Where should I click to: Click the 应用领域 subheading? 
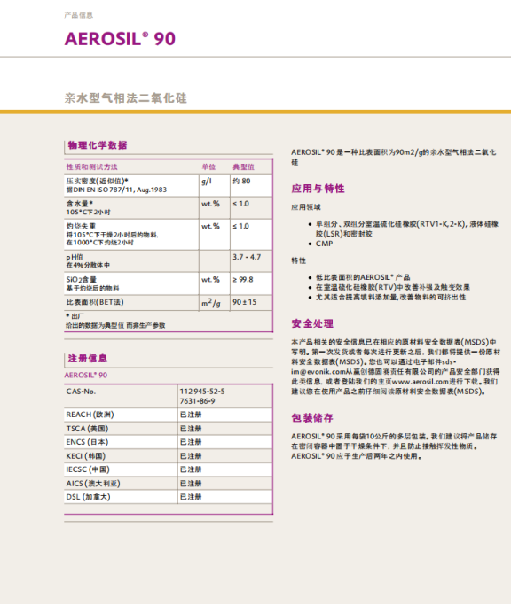point(306,207)
